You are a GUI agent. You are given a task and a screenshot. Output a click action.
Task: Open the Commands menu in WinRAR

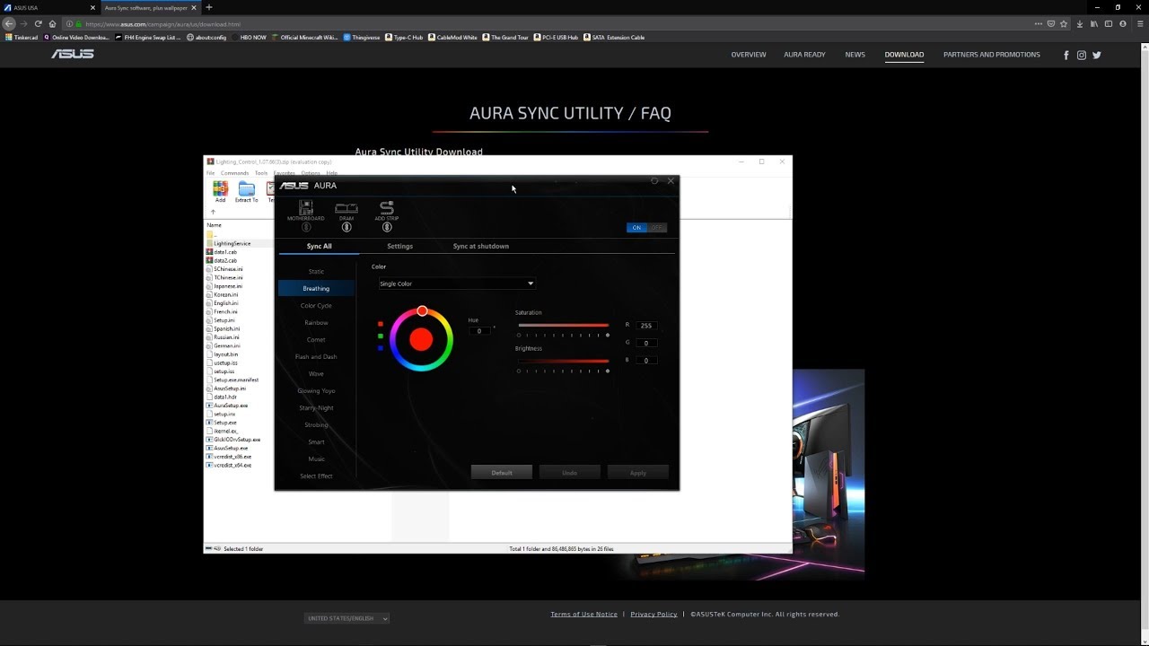coord(235,173)
